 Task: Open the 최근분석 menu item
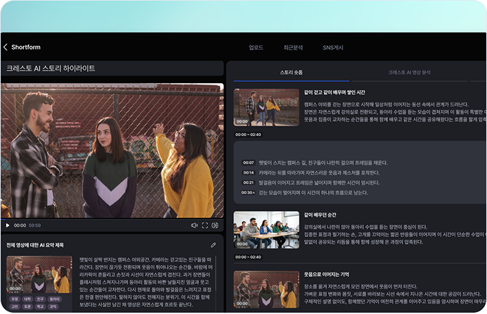[x=293, y=47]
